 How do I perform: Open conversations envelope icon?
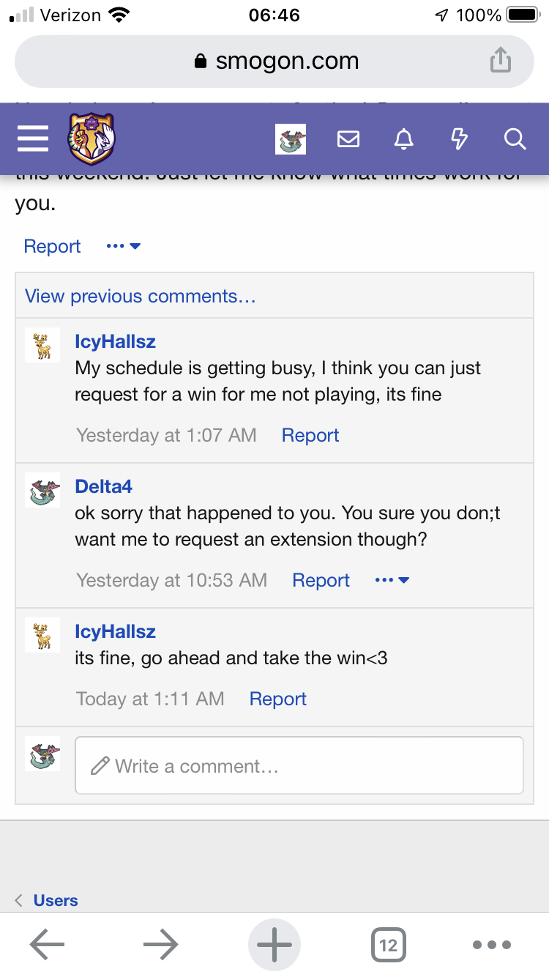click(348, 139)
